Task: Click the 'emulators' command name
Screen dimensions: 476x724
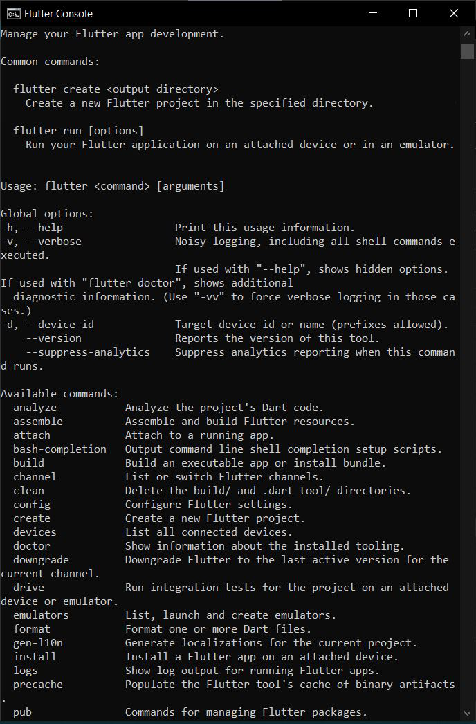Action: pyautogui.click(x=41, y=615)
